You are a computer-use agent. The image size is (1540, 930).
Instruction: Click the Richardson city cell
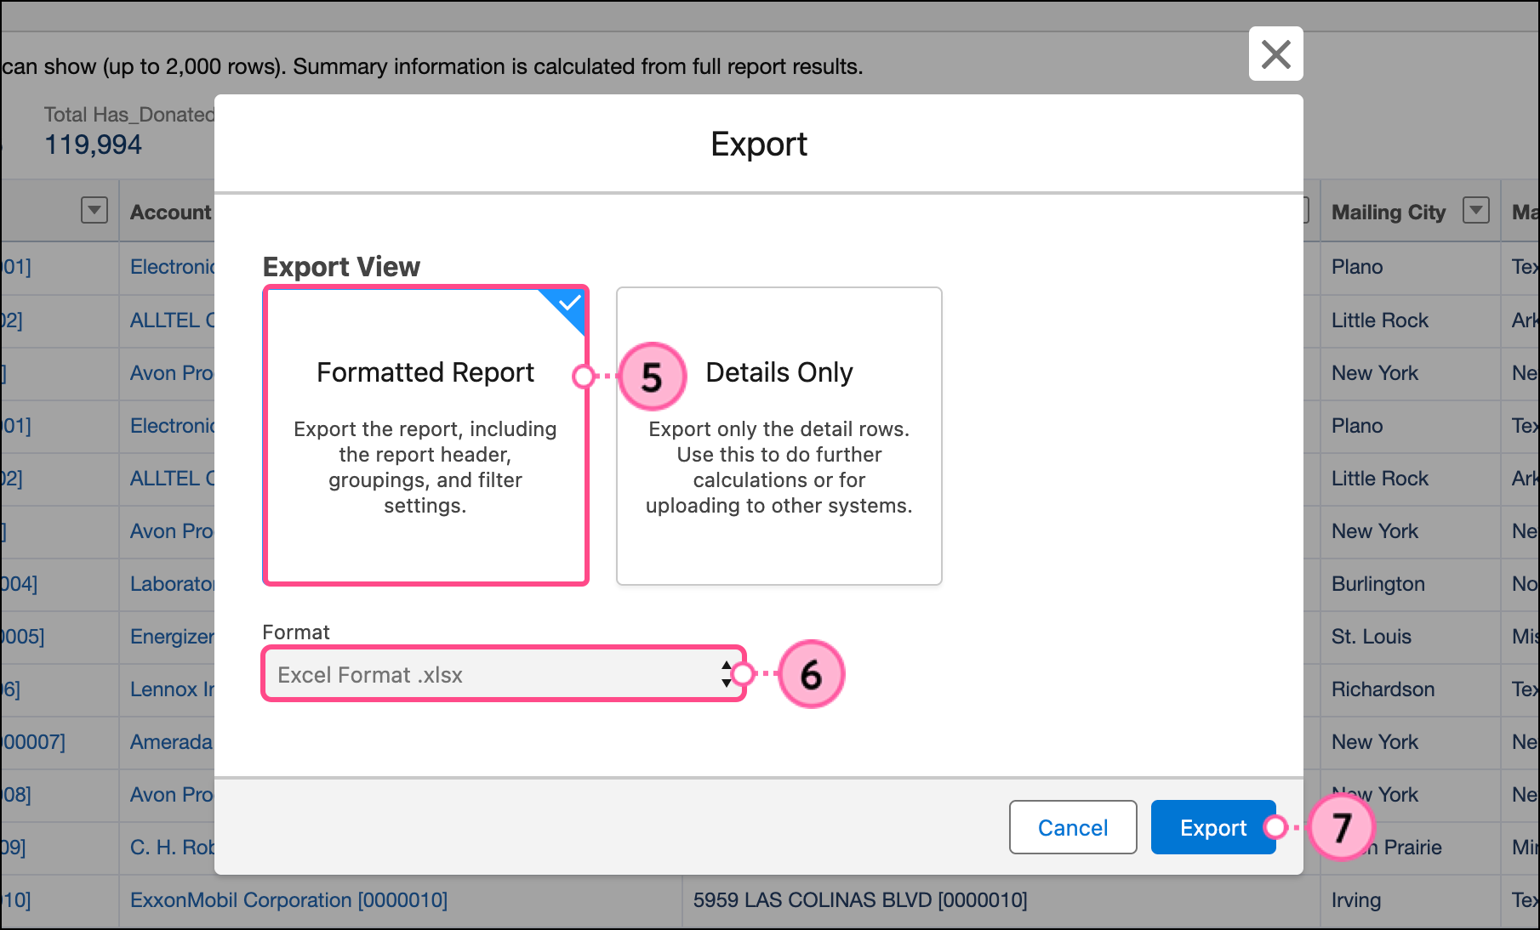[x=1383, y=689]
